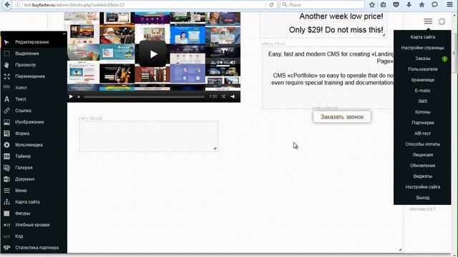The height and width of the screenshot is (257, 458).
Task: Activate the Просмотр hand tool icon
Action: coord(6,65)
